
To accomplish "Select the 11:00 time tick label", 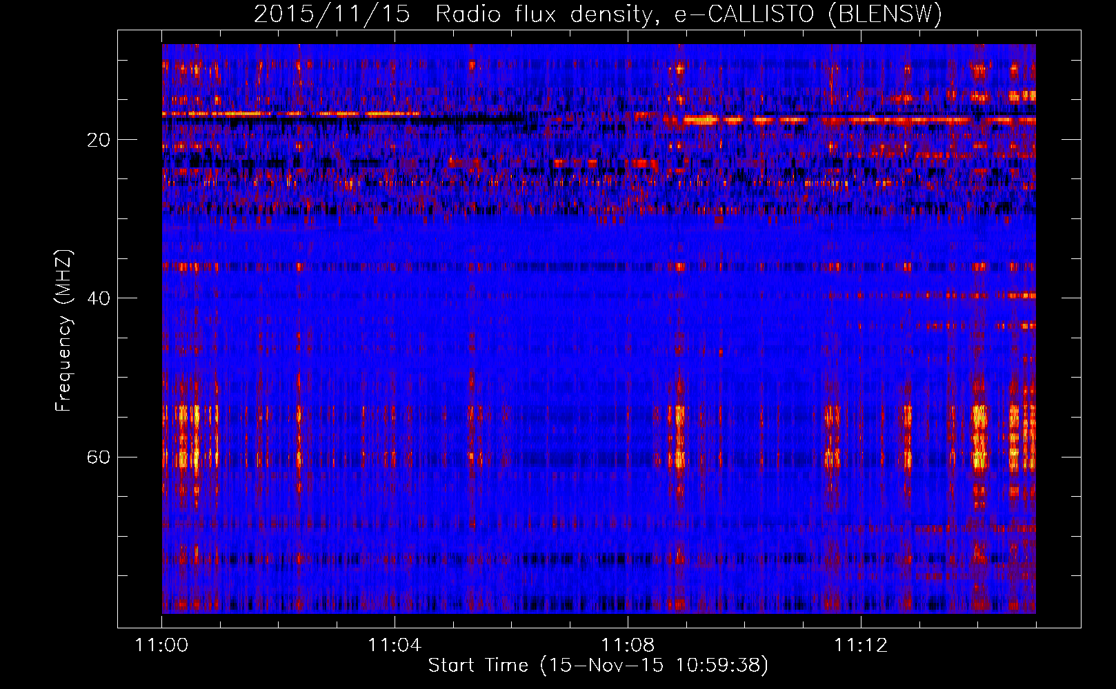I will point(162,646).
